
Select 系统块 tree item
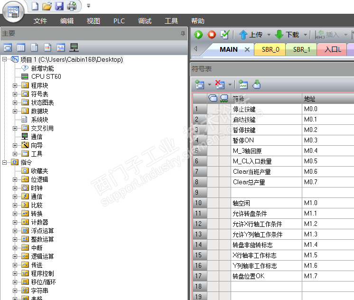[39, 120]
